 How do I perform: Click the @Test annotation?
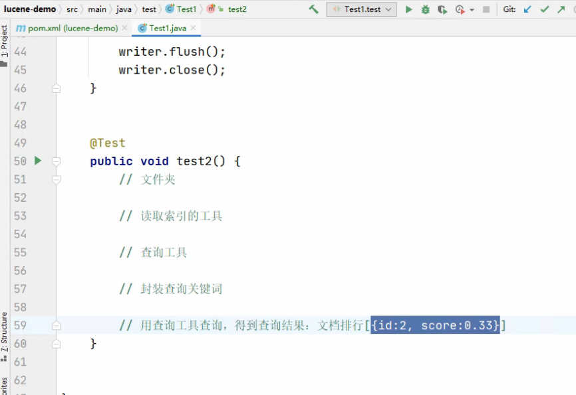[x=108, y=143]
